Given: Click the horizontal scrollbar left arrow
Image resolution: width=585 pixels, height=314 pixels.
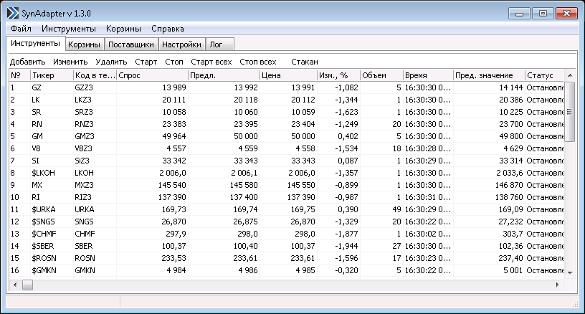Looking at the screenshot, I should pyautogui.click(x=15, y=285).
